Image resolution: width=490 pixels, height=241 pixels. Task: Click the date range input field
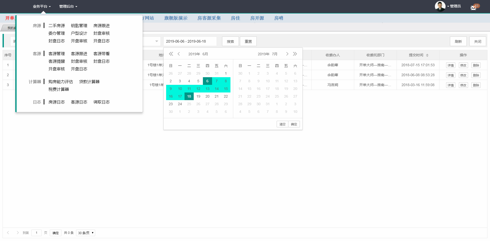point(190,41)
